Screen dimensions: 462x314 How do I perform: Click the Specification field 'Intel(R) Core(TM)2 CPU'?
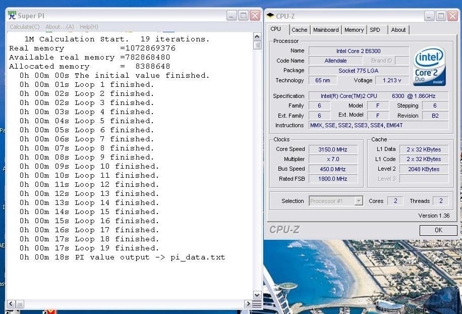[379, 96]
